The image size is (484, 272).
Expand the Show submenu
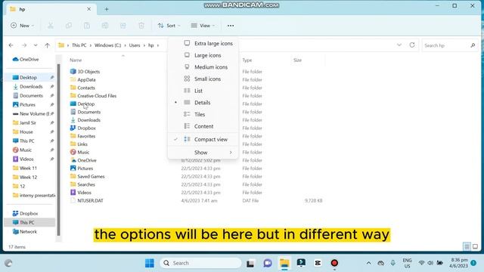click(203, 153)
